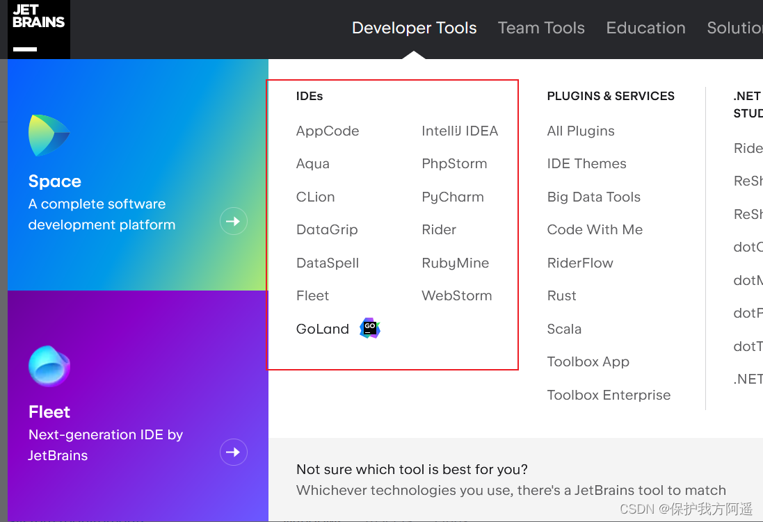Click the JetBrains logo
Viewport: 763px width, 522px height.
[x=38, y=29]
